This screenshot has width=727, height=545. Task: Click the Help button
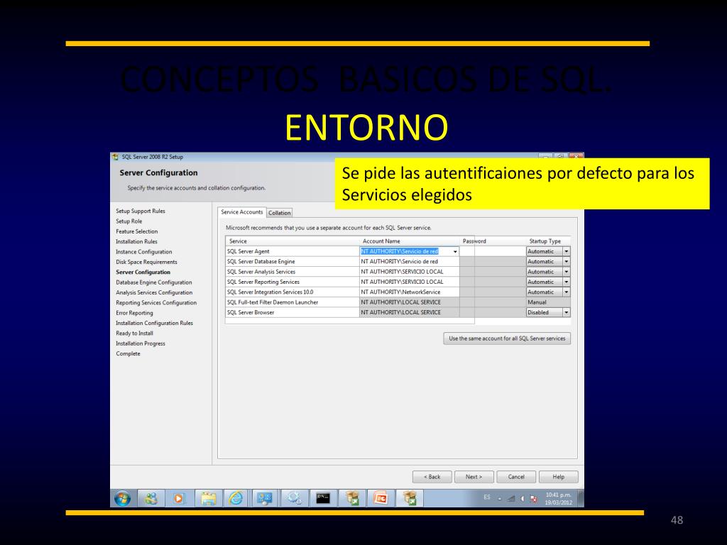click(559, 477)
